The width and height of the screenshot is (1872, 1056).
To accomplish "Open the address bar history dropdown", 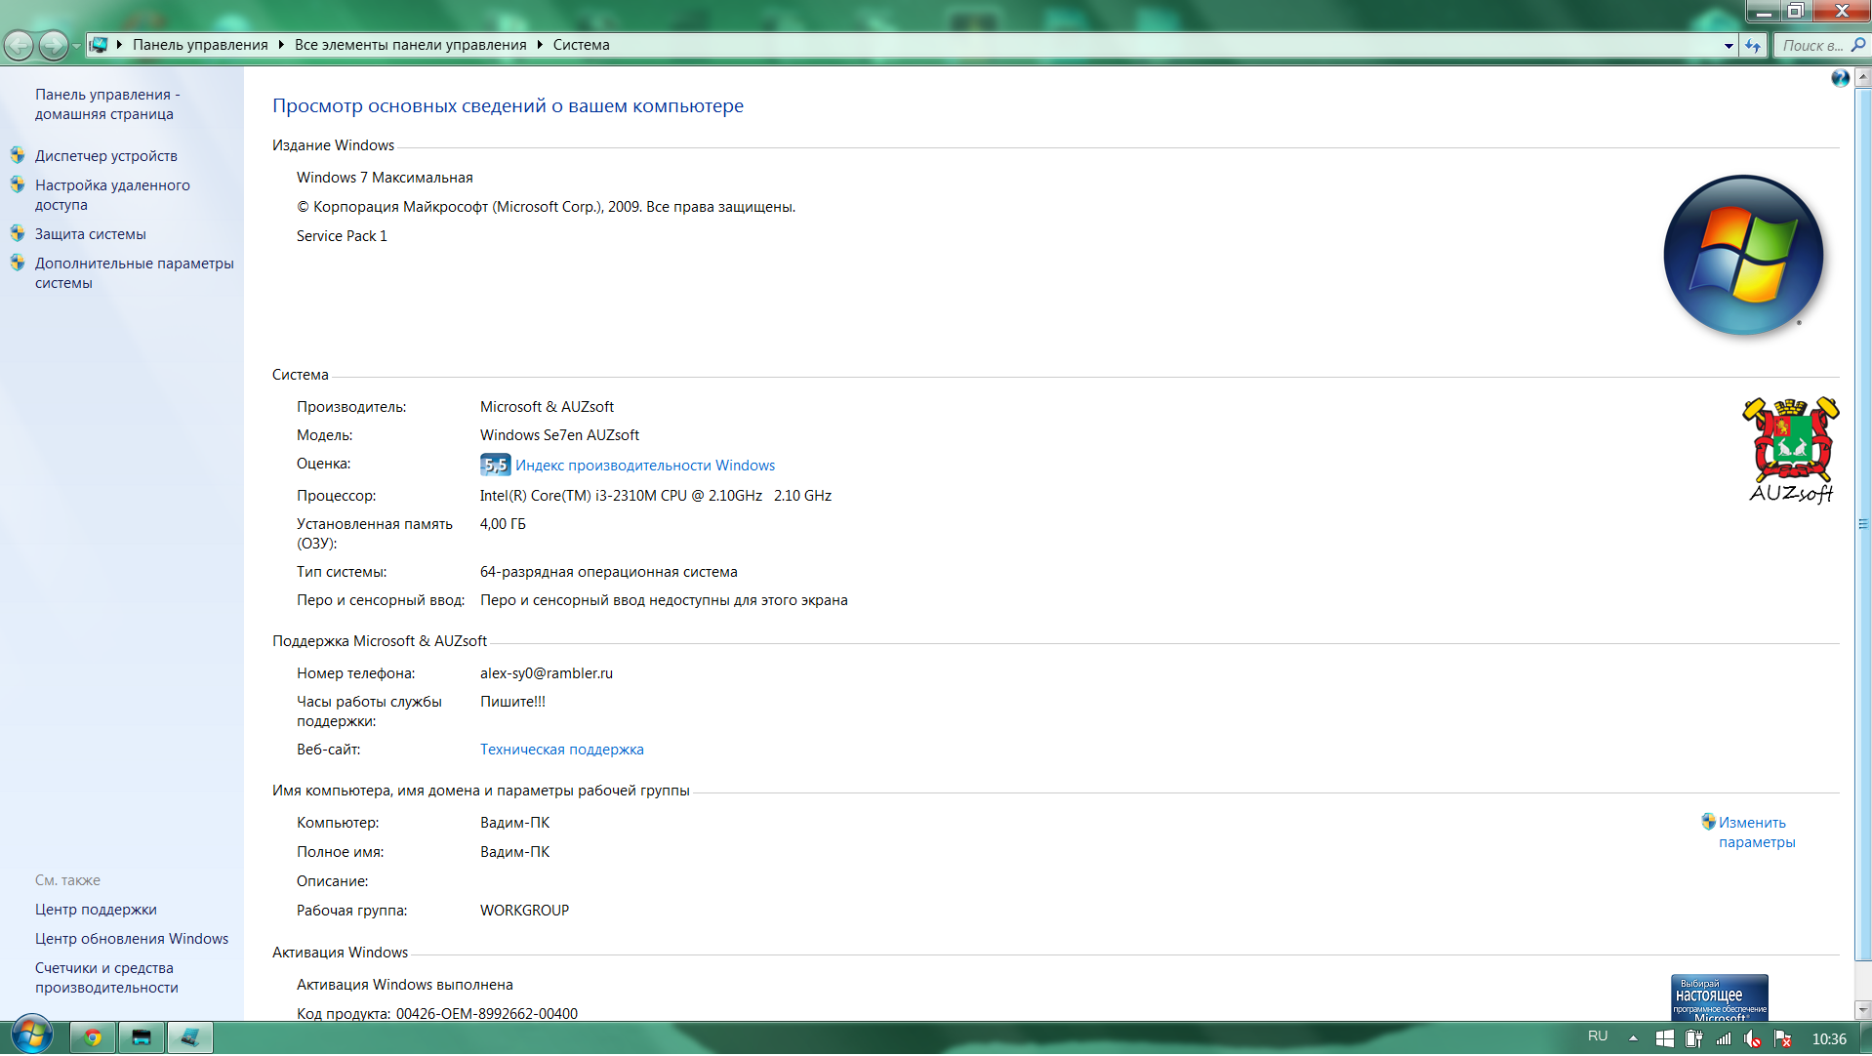I will [x=1729, y=46].
